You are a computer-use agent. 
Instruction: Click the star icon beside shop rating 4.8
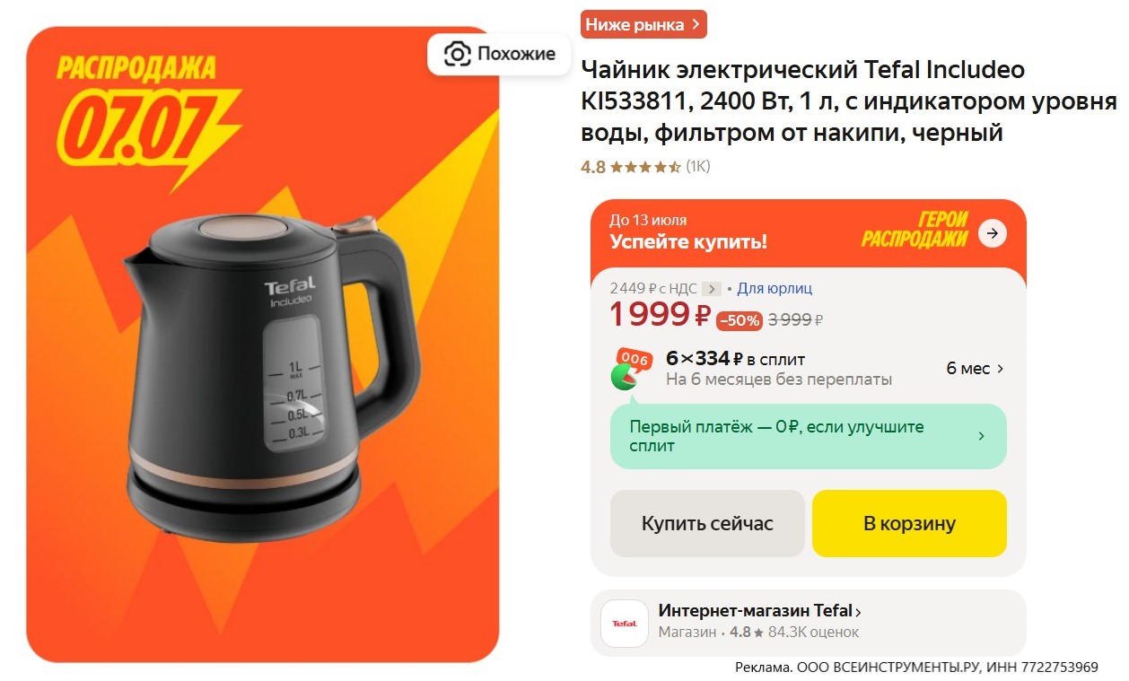tap(758, 633)
